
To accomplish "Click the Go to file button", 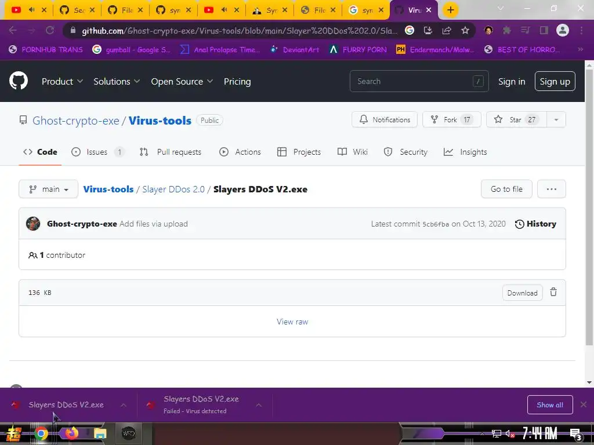I will [506, 189].
